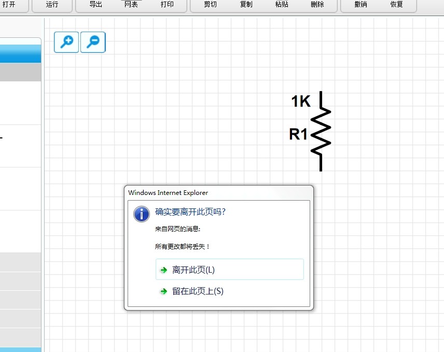Click the 删除 toolbar button
Image resolution: width=444 pixels, height=352 pixels.
(317, 5)
